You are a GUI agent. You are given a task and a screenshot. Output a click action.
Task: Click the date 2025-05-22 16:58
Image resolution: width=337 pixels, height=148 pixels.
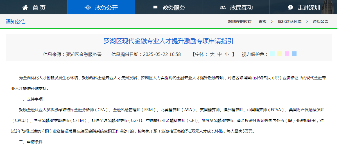162,54
